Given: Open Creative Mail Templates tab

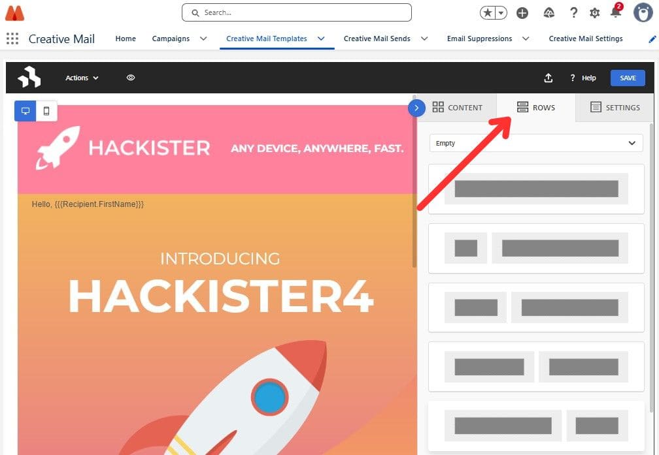Looking at the screenshot, I should click(267, 39).
